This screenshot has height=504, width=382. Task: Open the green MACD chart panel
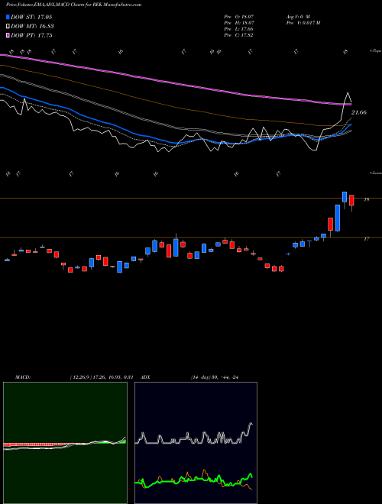[x=65, y=443]
